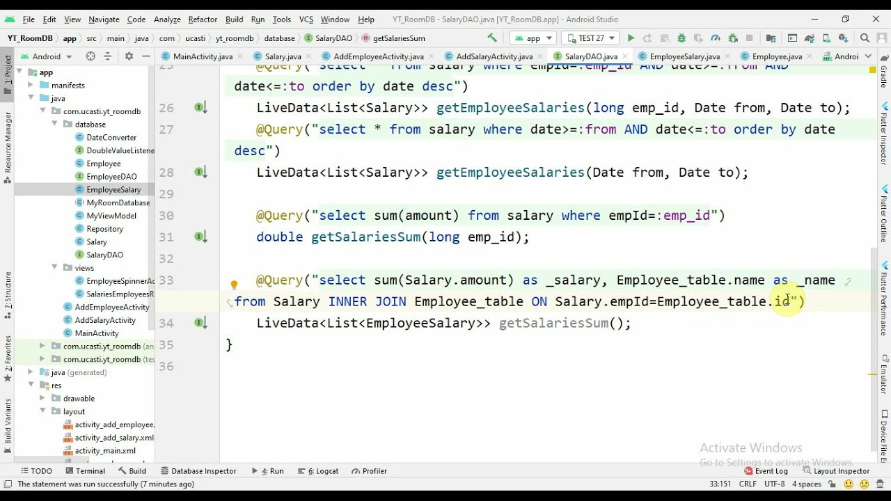
Task: Click the UTF-8 encoding indicator
Action: click(775, 484)
